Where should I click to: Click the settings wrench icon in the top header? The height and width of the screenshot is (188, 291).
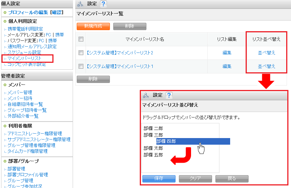point(80,4)
